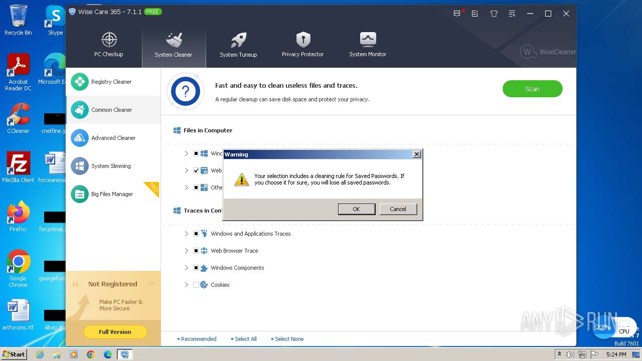Open Acrobat Reader DC desktop icon
This screenshot has height=361, width=642.
[18, 72]
